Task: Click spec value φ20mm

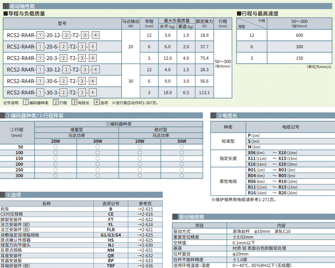Action: (x=240, y=254)
